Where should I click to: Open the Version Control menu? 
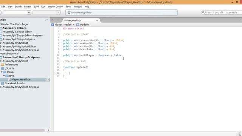pos(56,7)
